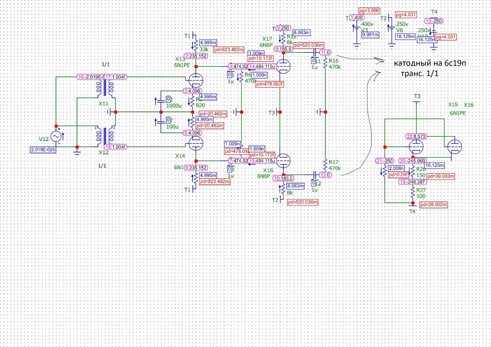Select the V12 AC voltage source symbol
491x347 pixels.
pos(56,136)
